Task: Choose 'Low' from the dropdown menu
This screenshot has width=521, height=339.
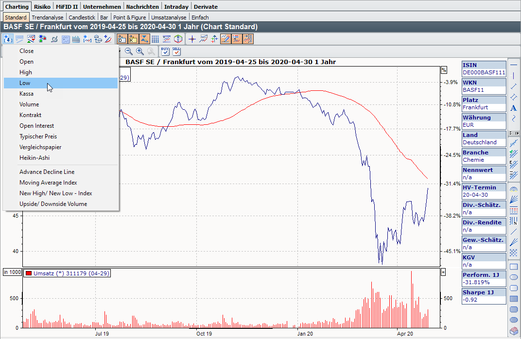Action: 25,83
